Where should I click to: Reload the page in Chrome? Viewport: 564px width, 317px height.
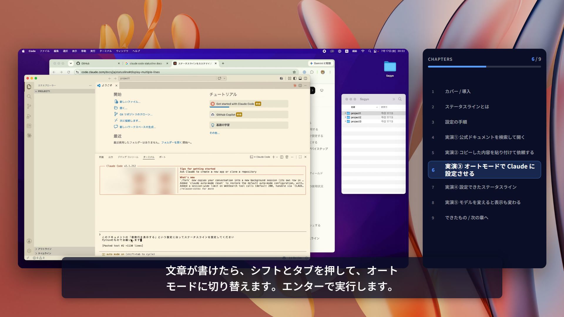69,72
